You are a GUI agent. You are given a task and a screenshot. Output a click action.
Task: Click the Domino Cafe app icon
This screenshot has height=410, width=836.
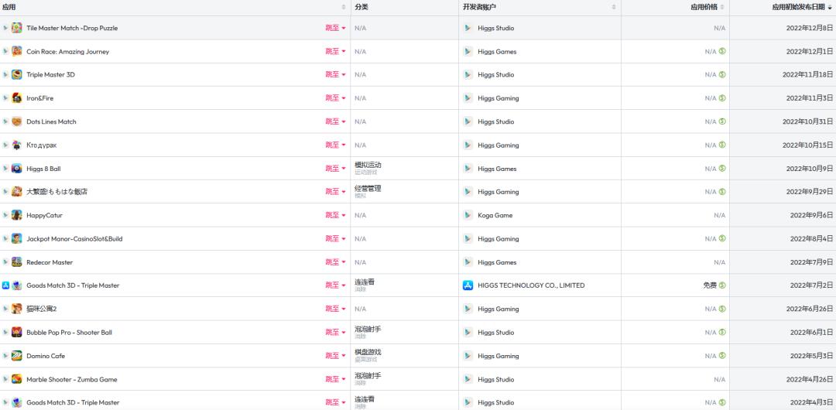pos(17,356)
